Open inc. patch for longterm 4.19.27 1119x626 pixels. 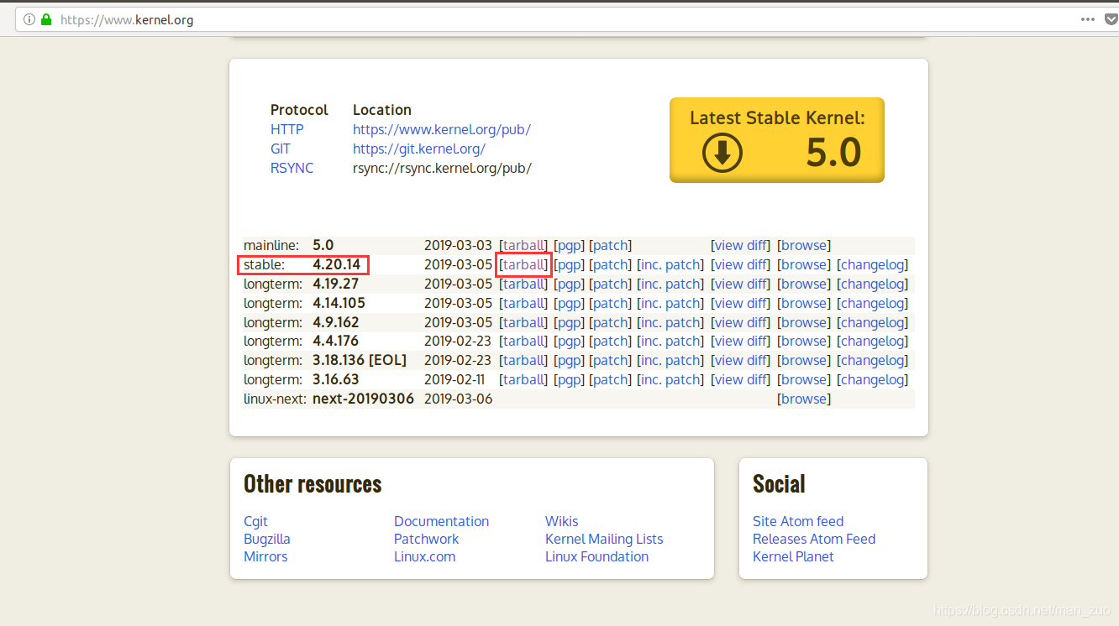[670, 284]
